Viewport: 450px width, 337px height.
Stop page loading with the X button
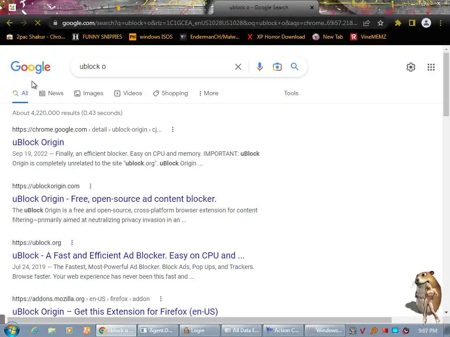click(38, 23)
